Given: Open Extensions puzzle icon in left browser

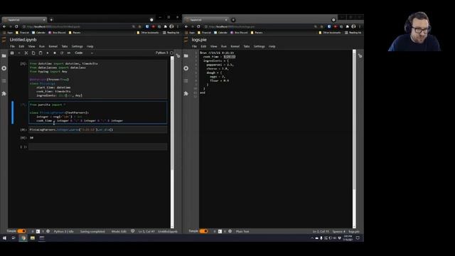Looking at the screenshot, I should [166, 26].
